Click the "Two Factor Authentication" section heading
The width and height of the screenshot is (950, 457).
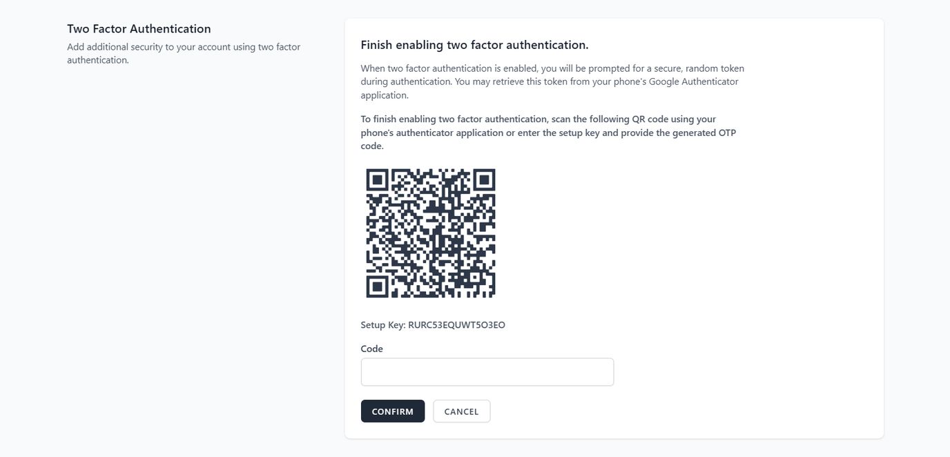coord(139,29)
